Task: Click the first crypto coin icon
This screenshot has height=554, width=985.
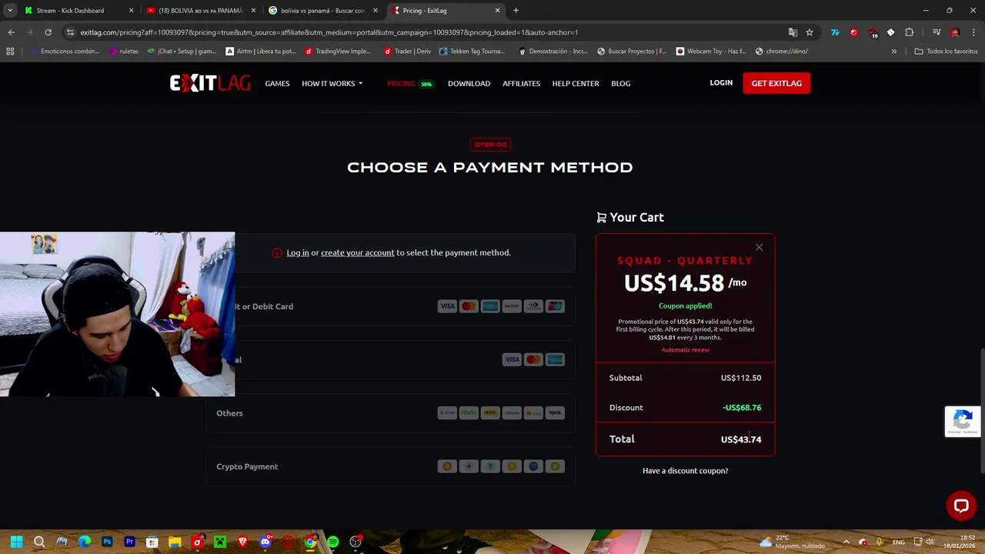Action: tap(447, 466)
